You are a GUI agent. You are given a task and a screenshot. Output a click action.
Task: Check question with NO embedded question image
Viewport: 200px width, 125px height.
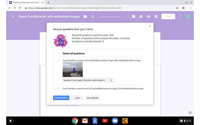click(x=58, y=88)
